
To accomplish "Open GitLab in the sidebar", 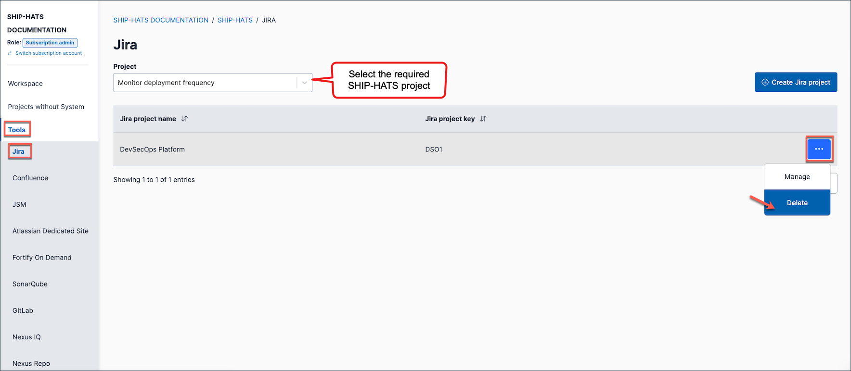I will [x=23, y=310].
